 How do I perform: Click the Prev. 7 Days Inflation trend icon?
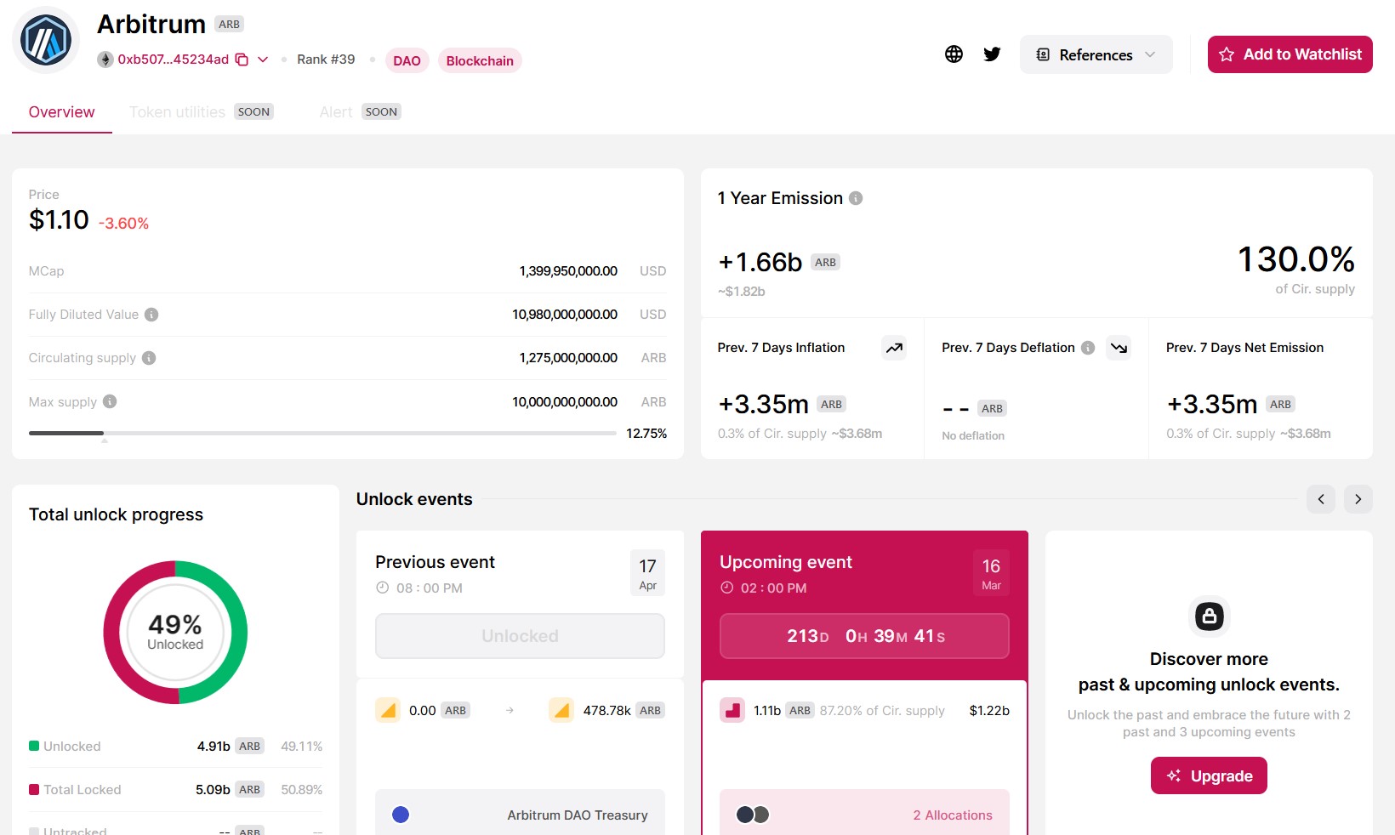894,348
